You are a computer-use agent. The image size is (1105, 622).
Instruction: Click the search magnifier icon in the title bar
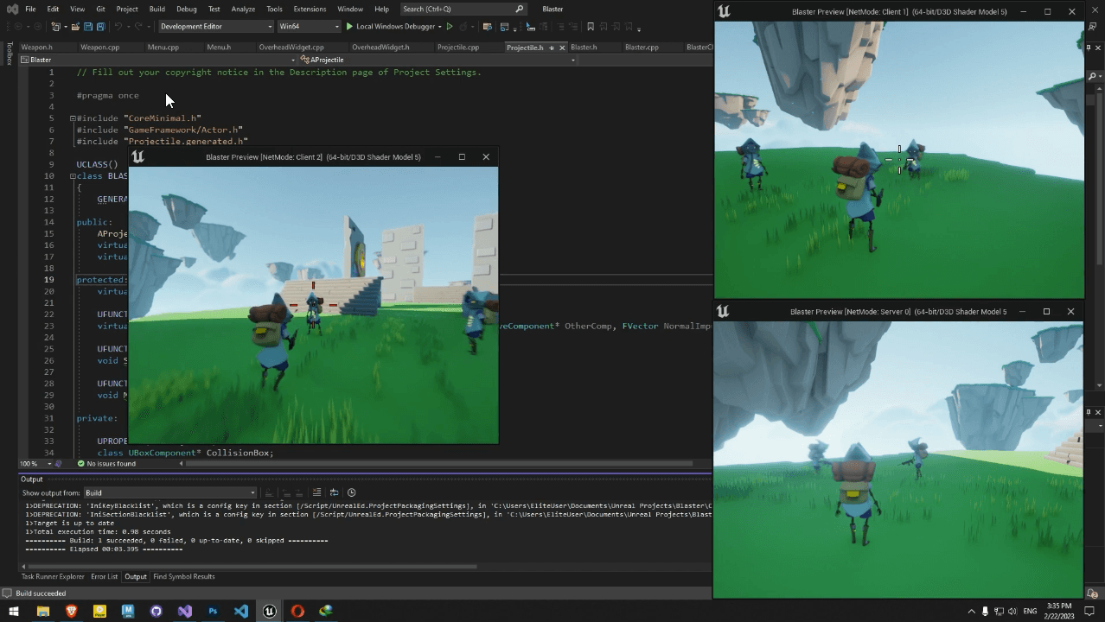pos(519,9)
